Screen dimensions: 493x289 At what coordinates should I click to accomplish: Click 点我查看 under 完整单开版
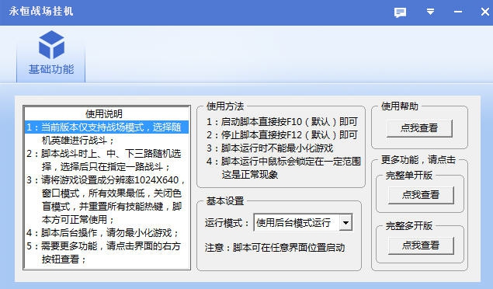421,195
